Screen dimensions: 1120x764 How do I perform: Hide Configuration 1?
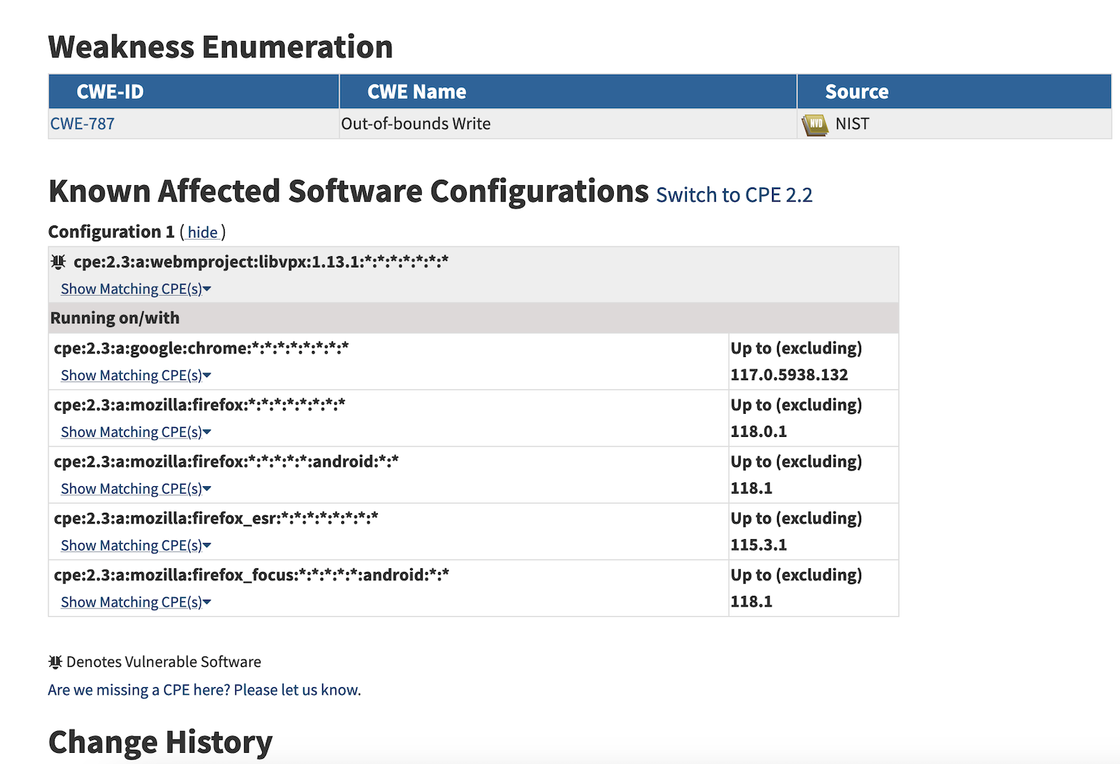[202, 232]
